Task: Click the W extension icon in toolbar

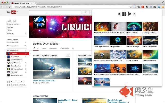Action: pos(155,7)
